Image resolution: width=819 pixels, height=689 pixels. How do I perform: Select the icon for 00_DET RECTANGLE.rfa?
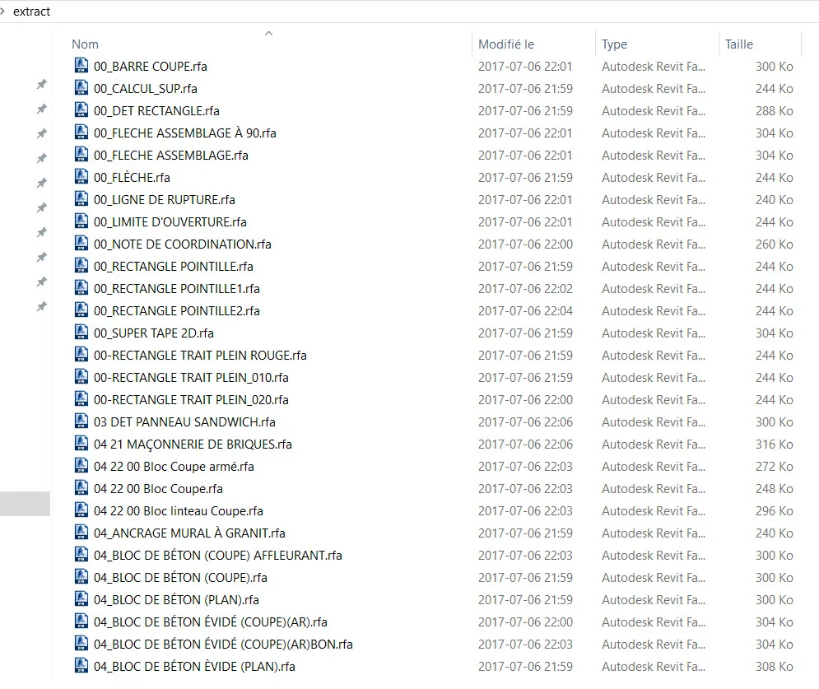point(81,109)
